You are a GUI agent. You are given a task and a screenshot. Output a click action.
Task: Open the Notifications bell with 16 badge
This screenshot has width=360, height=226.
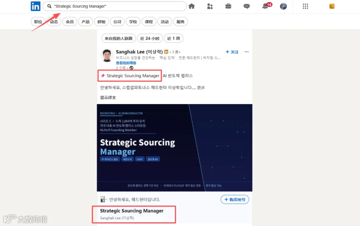coord(266,6)
